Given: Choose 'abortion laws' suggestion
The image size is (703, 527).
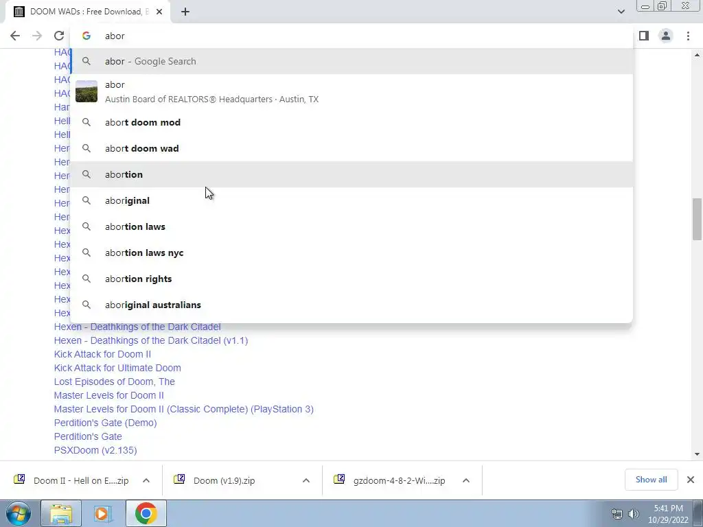Looking at the screenshot, I should click(351, 226).
